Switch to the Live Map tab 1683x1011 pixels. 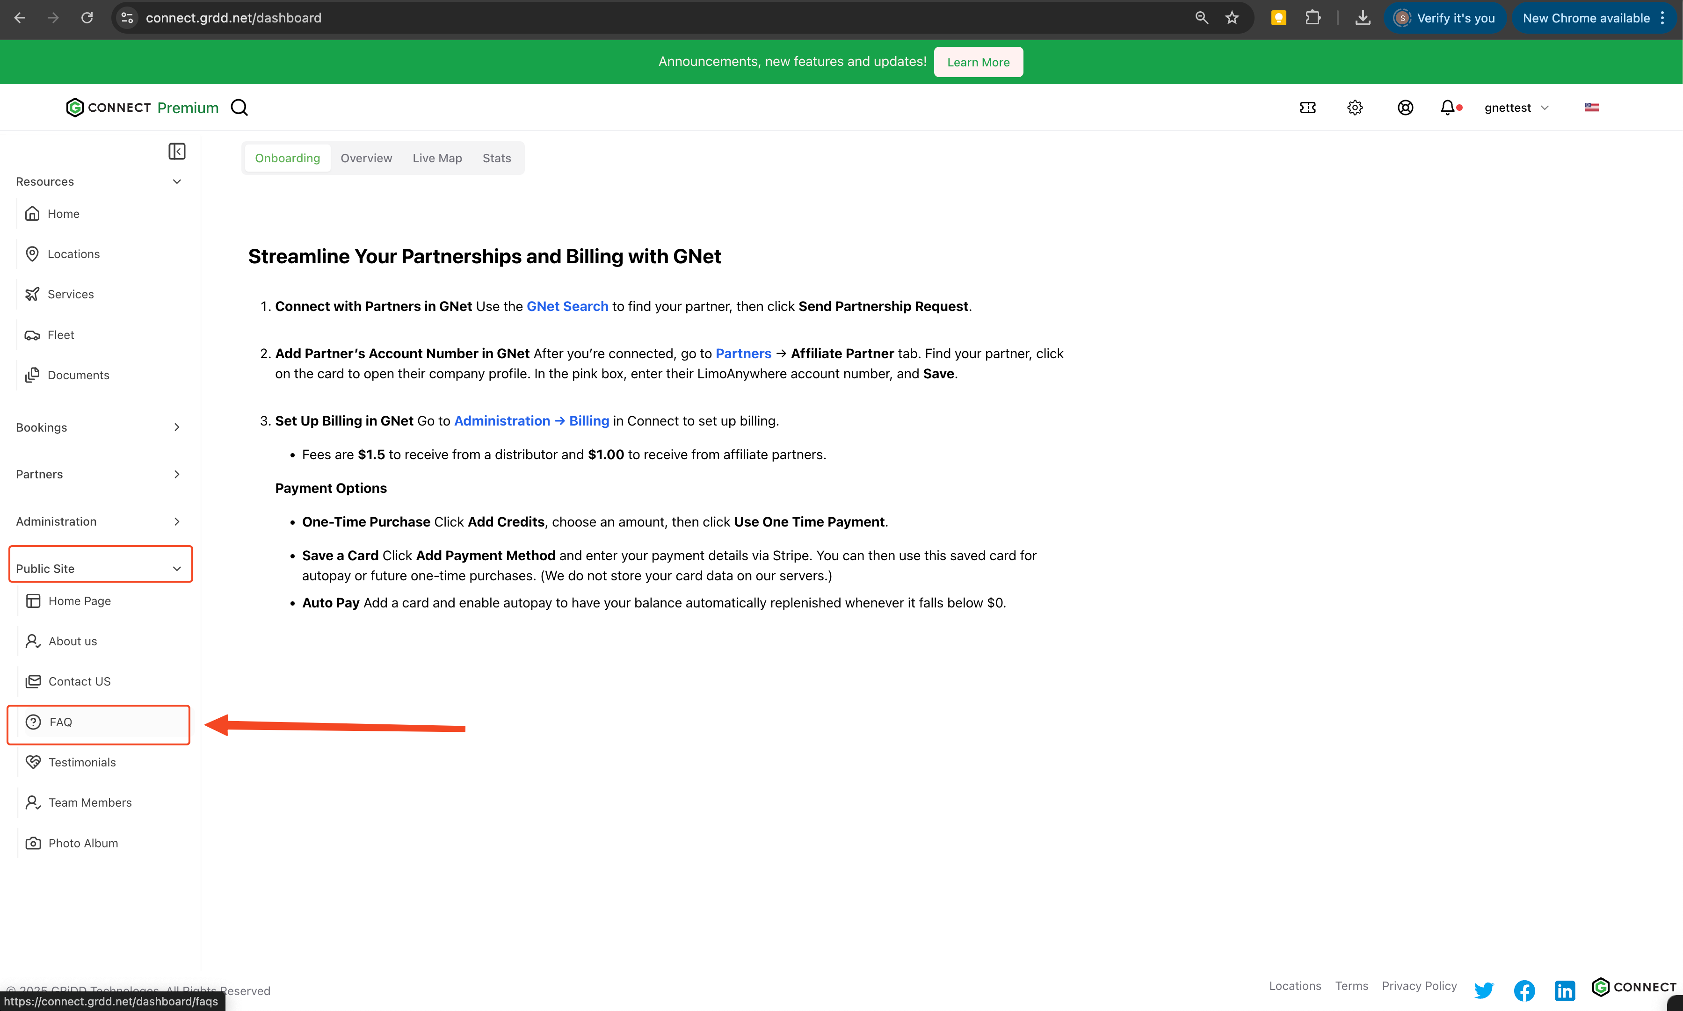pos(437,158)
